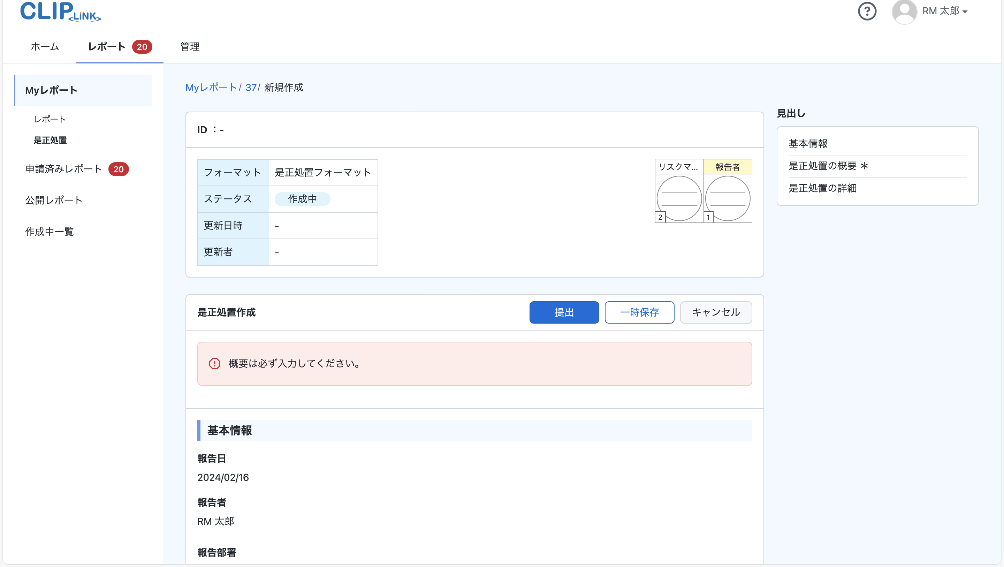
Task: Select 公開レポート in the sidebar
Action: click(54, 200)
